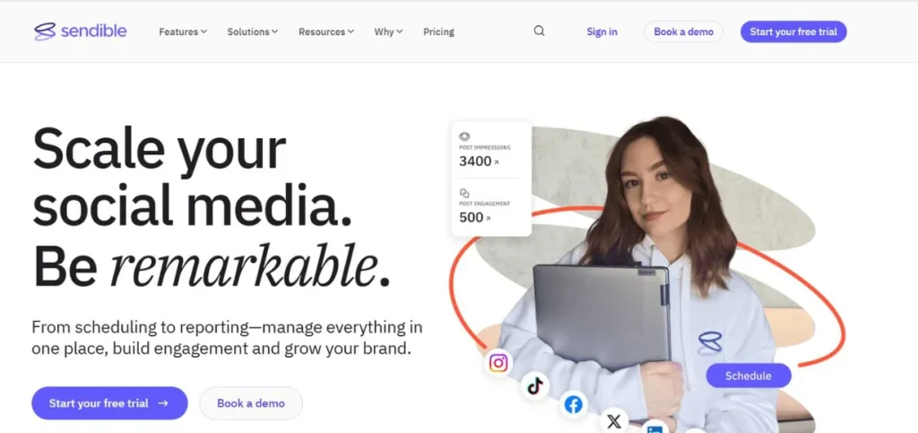
Task: Expand the Solutions dropdown menu
Action: coord(252,31)
